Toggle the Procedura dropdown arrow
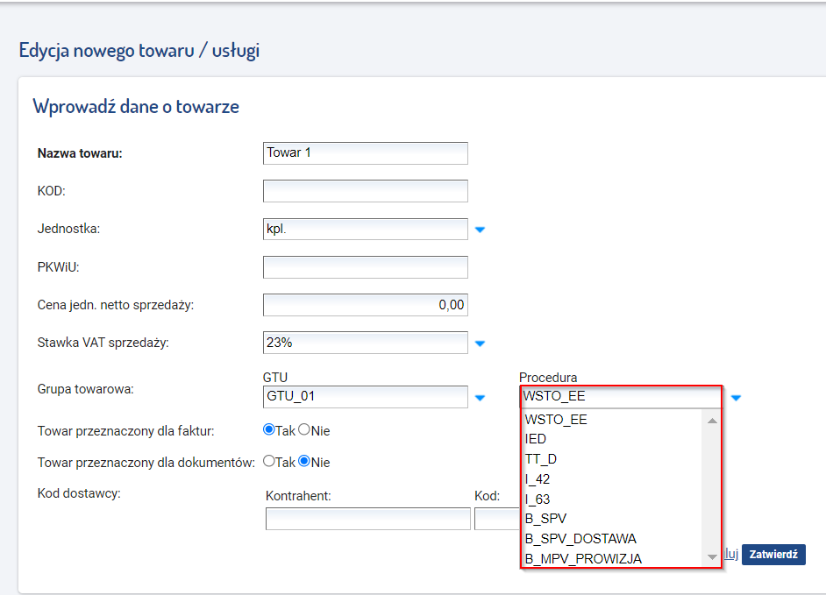This screenshot has height=595, width=826. pos(736,398)
